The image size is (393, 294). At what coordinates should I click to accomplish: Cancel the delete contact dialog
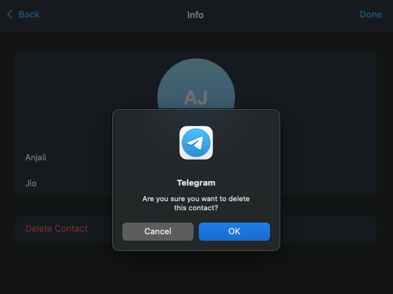[158, 232]
